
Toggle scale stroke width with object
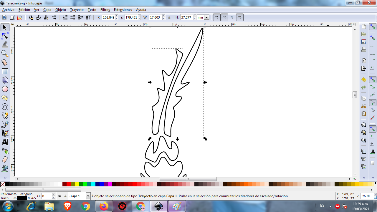217,17
